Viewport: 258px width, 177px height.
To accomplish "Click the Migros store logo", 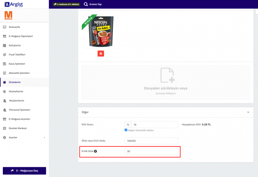I will 8,16.
